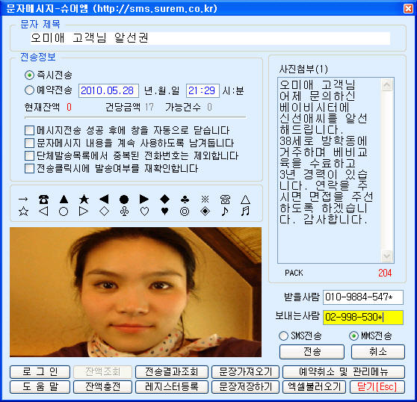Insert the double circle bullseye symbol
417x402 pixels.
[x=185, y=211]
